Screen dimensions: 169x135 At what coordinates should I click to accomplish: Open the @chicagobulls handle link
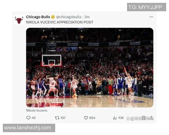tap(69, 17)
